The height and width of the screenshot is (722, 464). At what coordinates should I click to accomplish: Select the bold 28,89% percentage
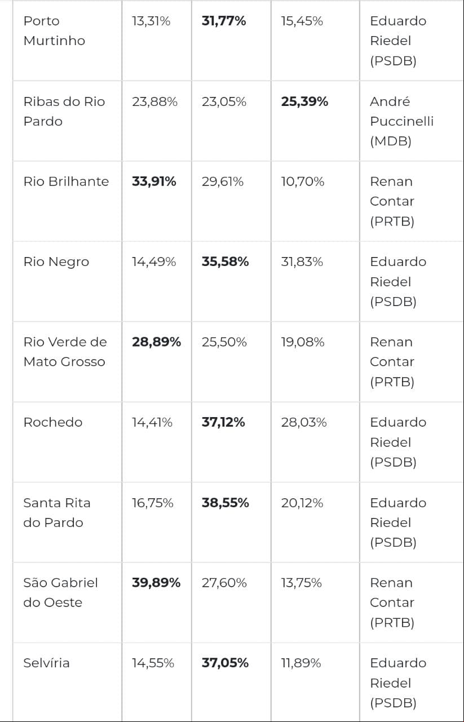pyautogui.click(x=156, y=342)
